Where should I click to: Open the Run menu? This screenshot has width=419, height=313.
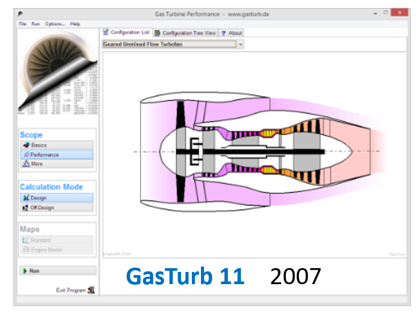coord(35,24)
